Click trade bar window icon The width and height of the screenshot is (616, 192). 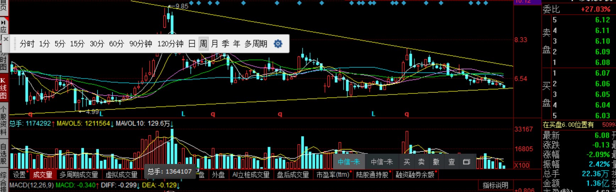(467, 162)
